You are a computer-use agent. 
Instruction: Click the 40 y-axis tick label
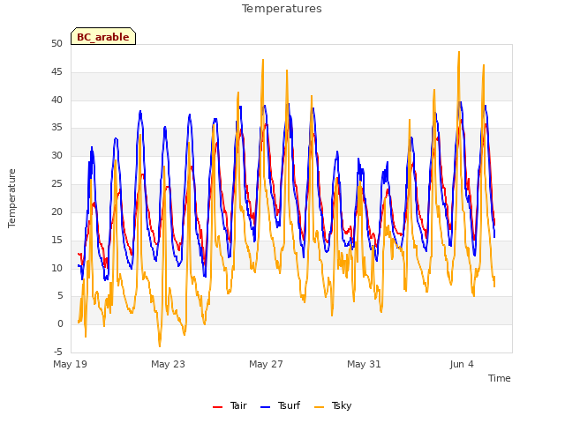[56, 100]
